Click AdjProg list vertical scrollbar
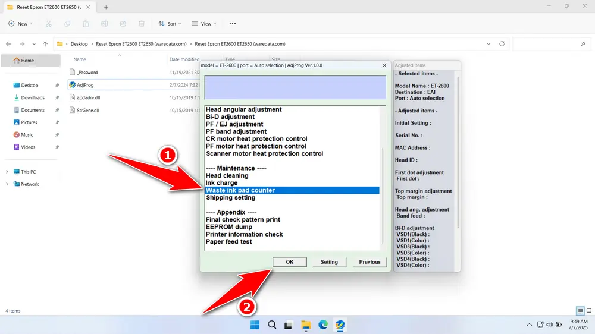The height and width of the screenshot is (334, 595). [x=383, y=196]
